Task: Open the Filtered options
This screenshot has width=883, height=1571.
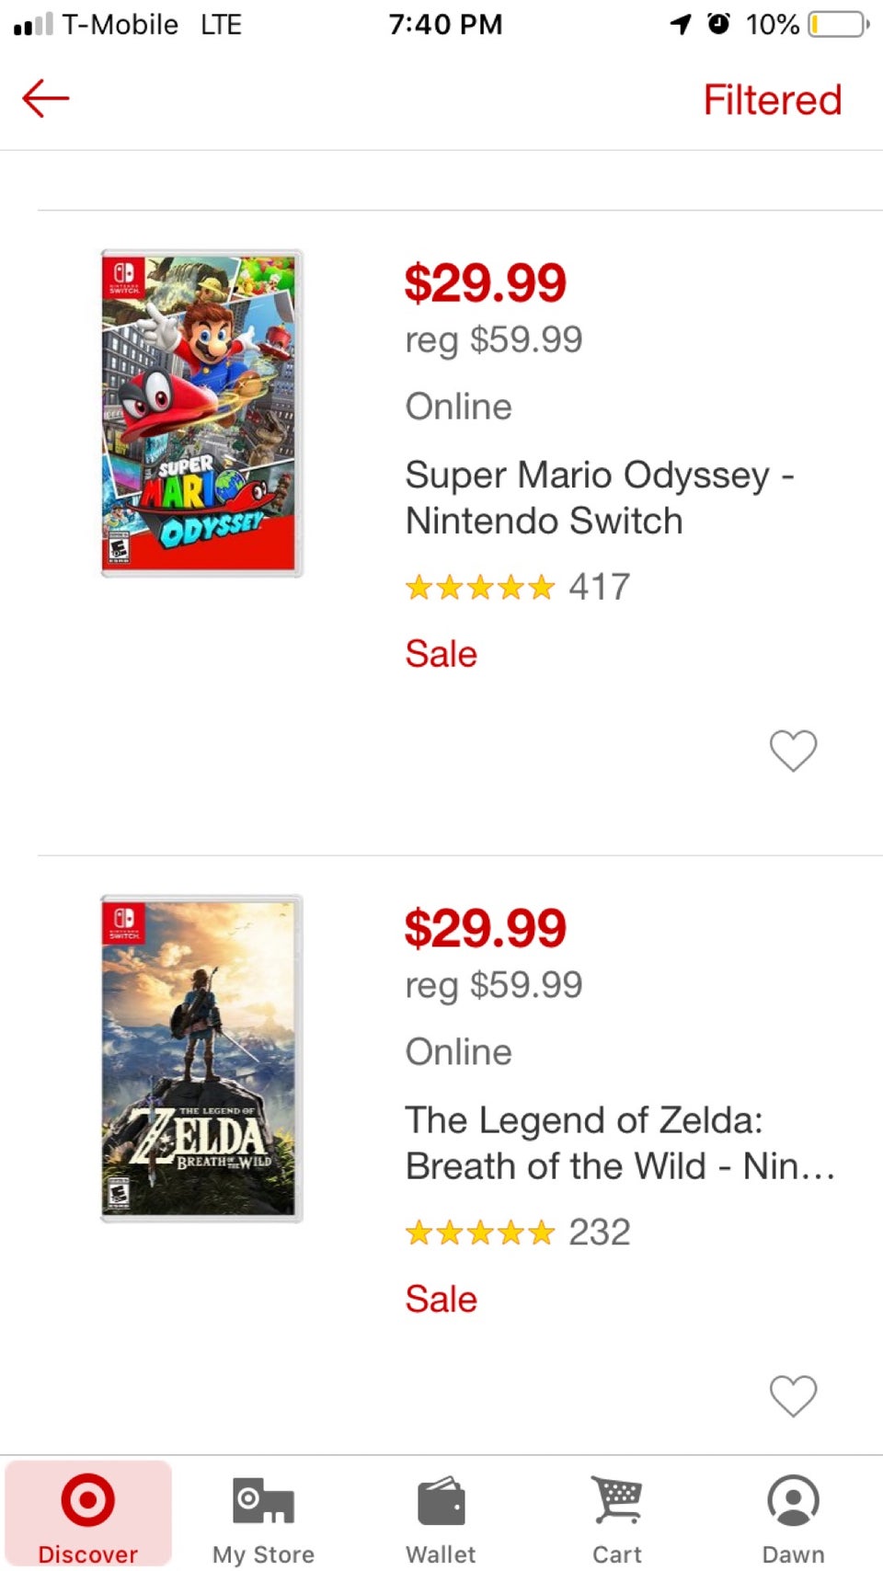Action: coord(772,100)
